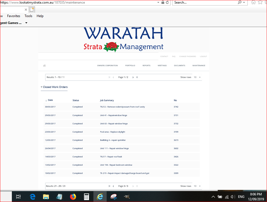The width and height of the screenshot is (267, 202).
Task: Open the Reports nav item
Action: pyautogui.click(x=146, y=66)
